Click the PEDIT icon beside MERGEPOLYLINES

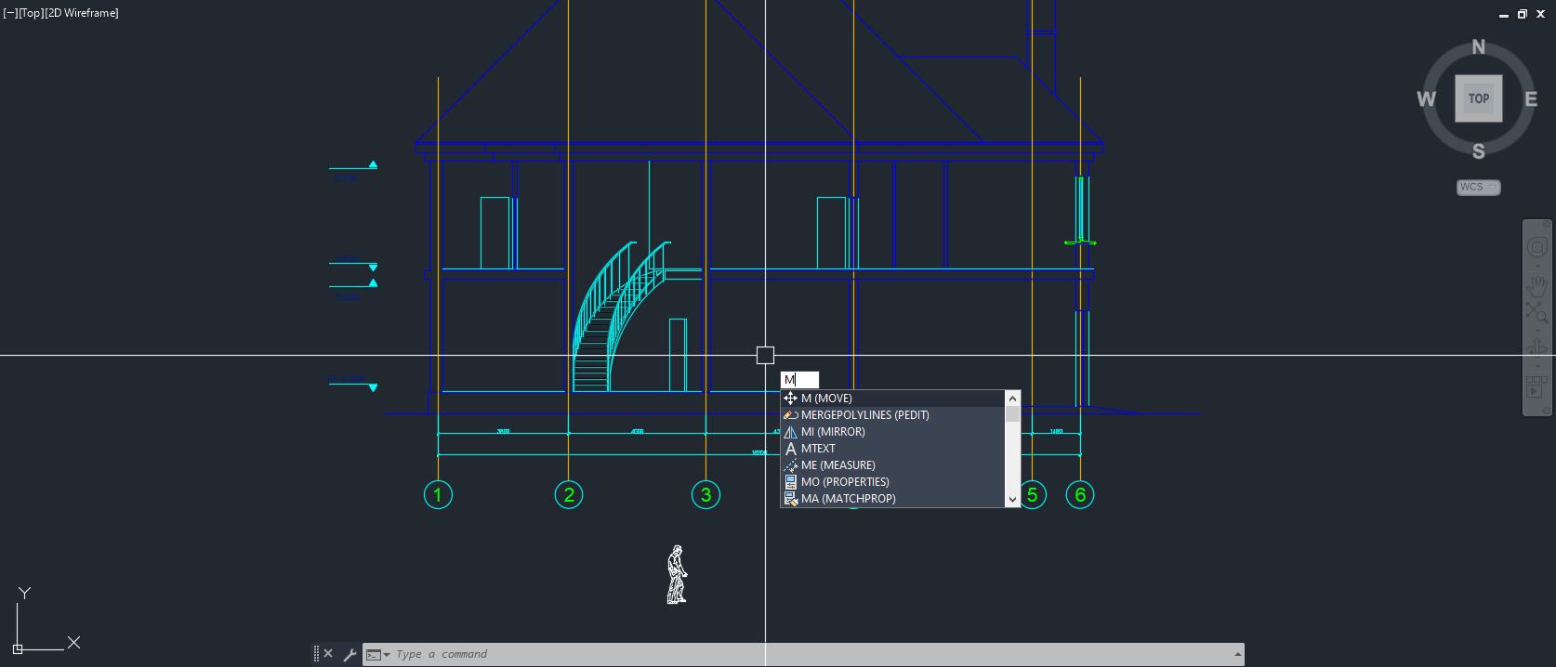coord(790,415)
